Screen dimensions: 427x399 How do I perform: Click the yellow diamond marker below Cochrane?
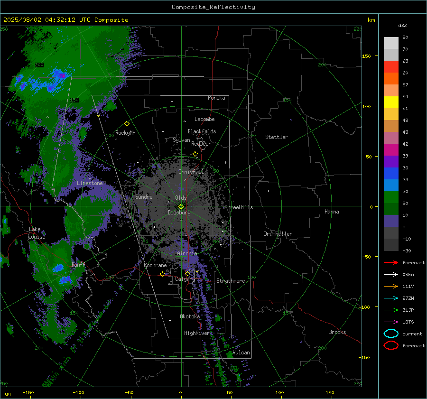pos(162,274)
